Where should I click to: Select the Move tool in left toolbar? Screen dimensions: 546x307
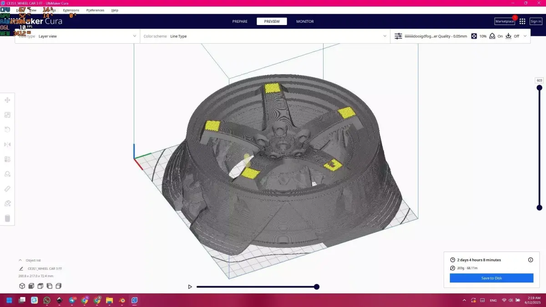tap(7, 101)
